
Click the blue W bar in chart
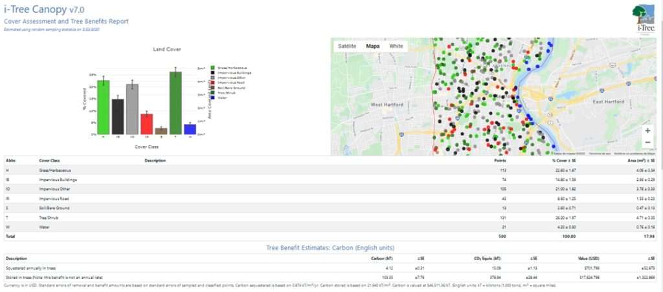[190, 129]
